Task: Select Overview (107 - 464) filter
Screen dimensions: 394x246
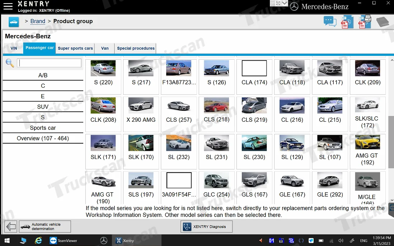Action: (x=43, y=139)
